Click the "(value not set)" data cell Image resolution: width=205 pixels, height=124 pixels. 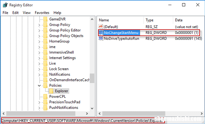pyautogui.click(x=187, y=27)
